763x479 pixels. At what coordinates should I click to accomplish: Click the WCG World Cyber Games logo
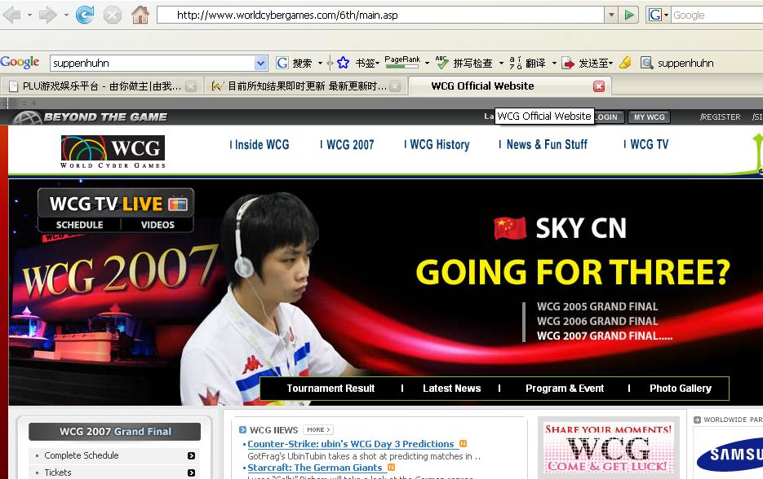(x=113, y=152)
